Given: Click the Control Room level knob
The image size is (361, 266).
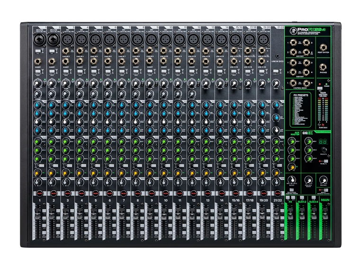Looking at the screenshot, I should [308, 180].
